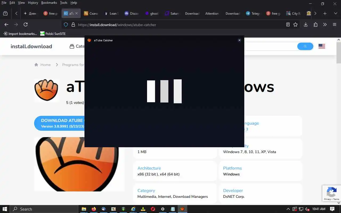
Task: Click the small aTube Catcher logo thumbnail
Action: click(x=46, y=90)
